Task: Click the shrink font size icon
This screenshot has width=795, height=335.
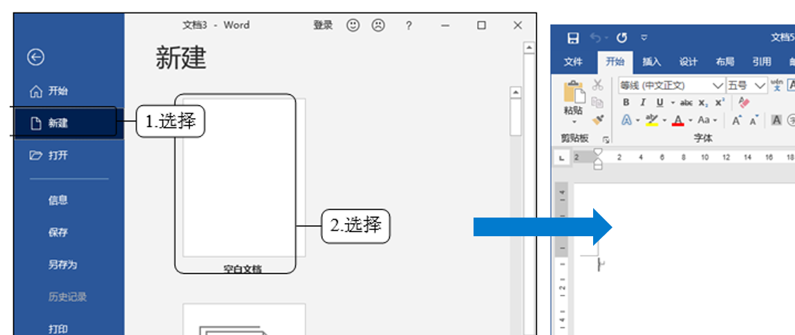Action: click(x=754, y=120)
